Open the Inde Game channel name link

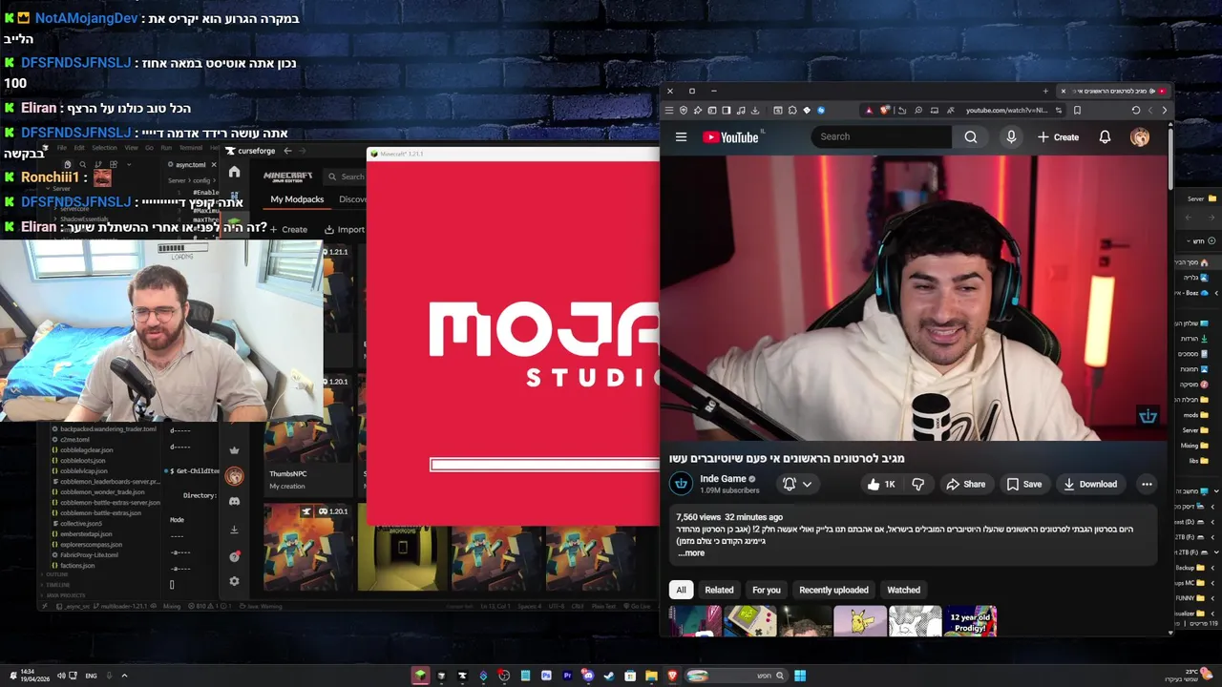tap(723, 479)
